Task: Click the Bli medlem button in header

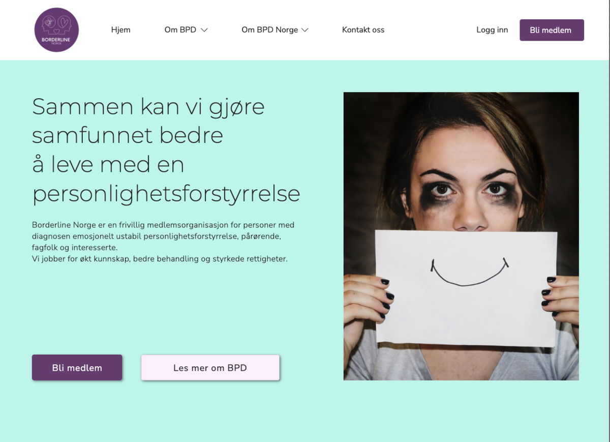Action: (552, 30)
